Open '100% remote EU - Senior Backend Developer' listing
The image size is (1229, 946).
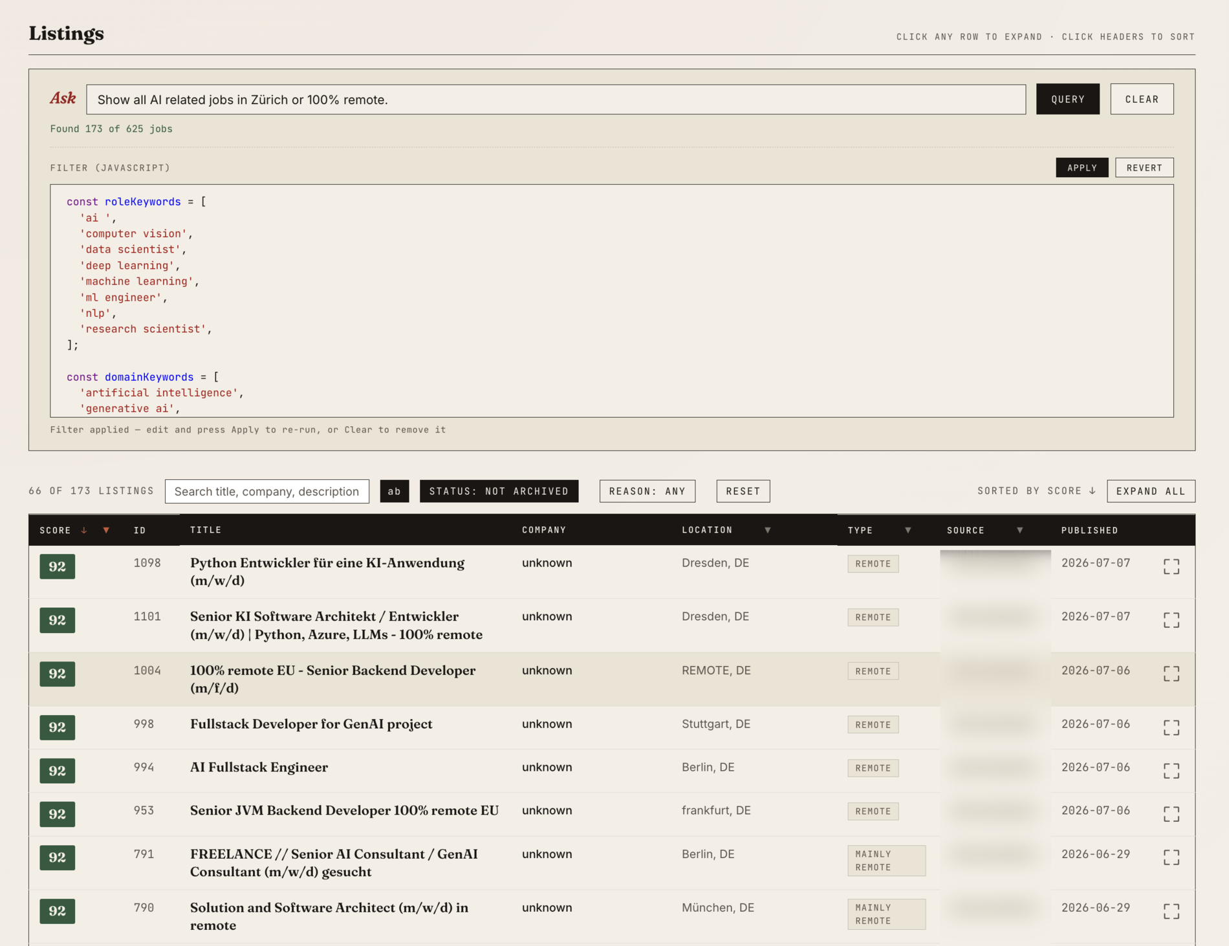click(332, 679)
